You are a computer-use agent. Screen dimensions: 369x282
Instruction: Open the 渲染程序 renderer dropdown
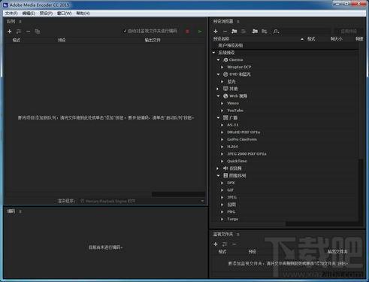(142, 201)
